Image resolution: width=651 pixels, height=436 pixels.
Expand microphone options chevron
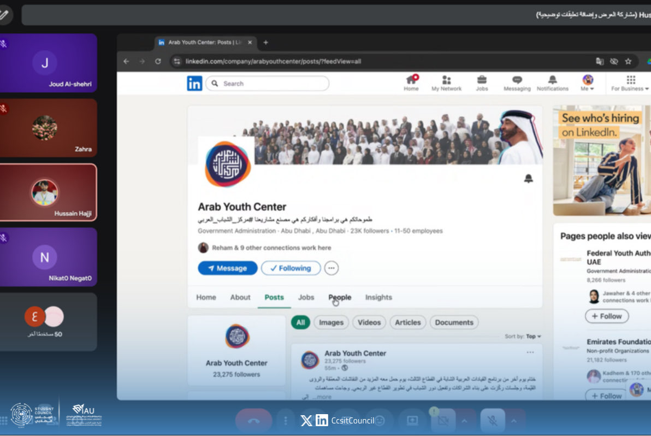coord(514,421)
